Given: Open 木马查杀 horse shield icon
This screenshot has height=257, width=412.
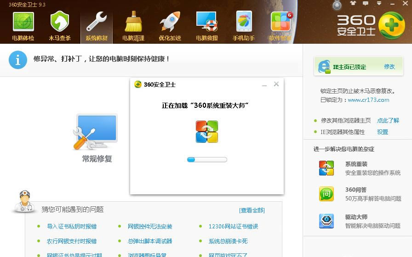Looking at the screenshot, I should point(59,22).
